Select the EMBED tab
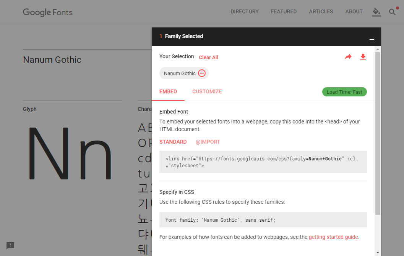The image size is (404, 256). 168,91
